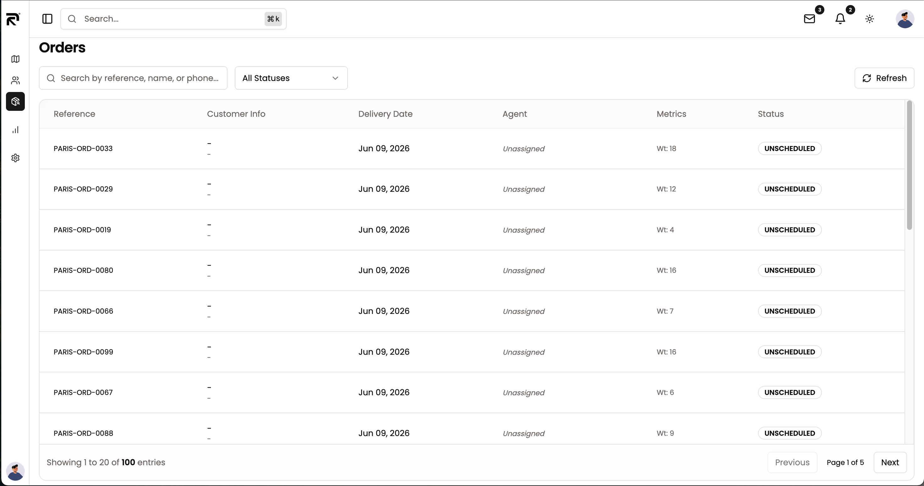Screen dimensions: 924x486
Task: Open the user avatar menu at top right
Action: pos(905,19)
